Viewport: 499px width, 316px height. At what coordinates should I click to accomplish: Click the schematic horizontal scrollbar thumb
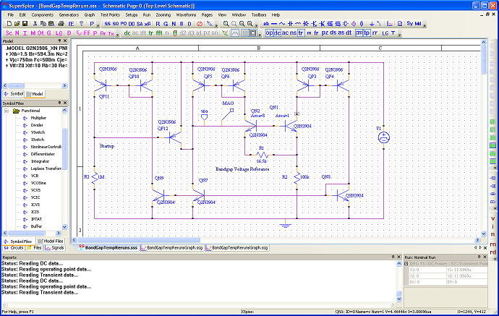click(x=139, y=240)
